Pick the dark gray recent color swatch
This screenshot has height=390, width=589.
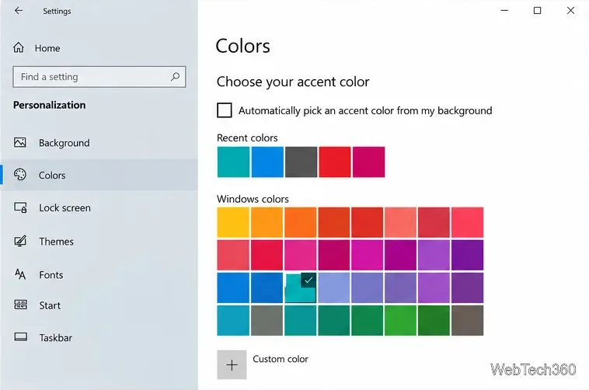click(301, 162)
